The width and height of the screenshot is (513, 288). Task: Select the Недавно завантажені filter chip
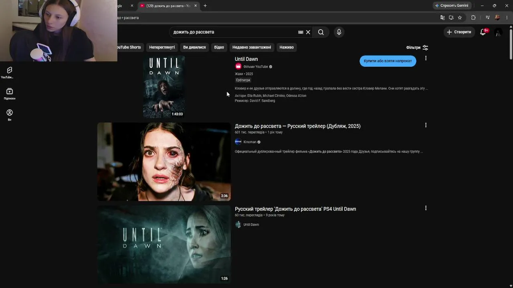(252, 47)
